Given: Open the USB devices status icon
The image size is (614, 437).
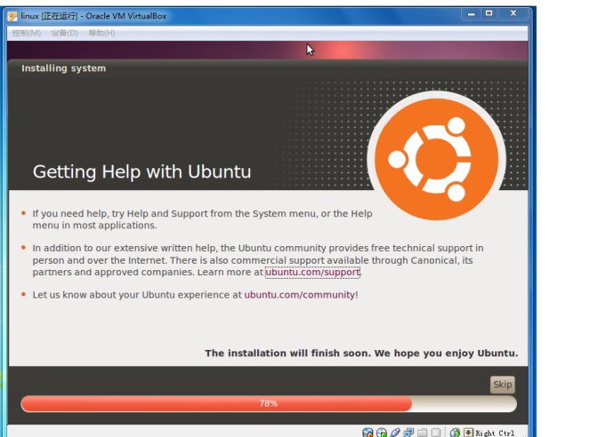Looking at the screenshot, I should (x=395, y=433).
